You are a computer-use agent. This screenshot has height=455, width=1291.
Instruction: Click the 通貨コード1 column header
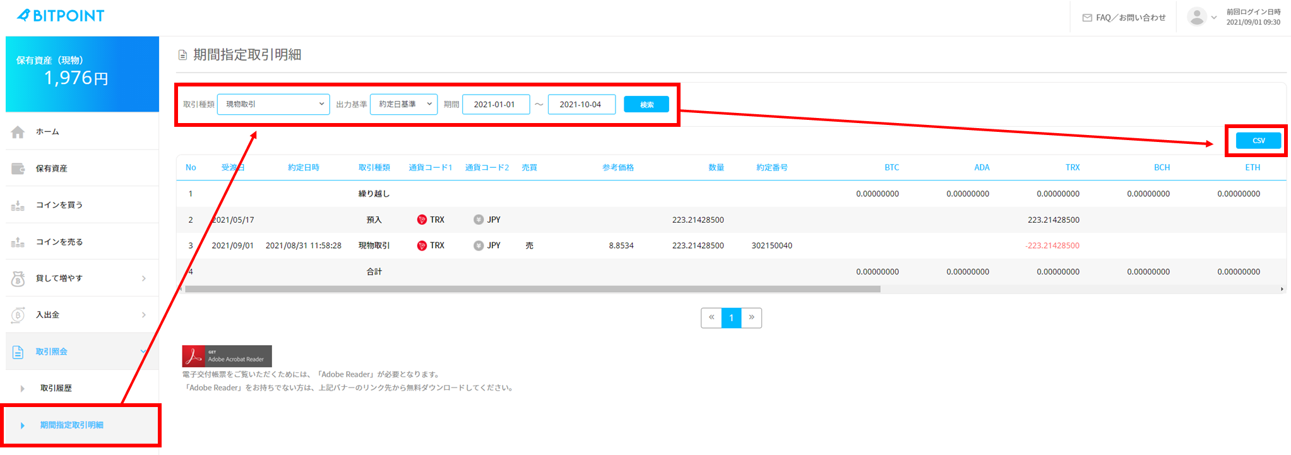point(431,168)
